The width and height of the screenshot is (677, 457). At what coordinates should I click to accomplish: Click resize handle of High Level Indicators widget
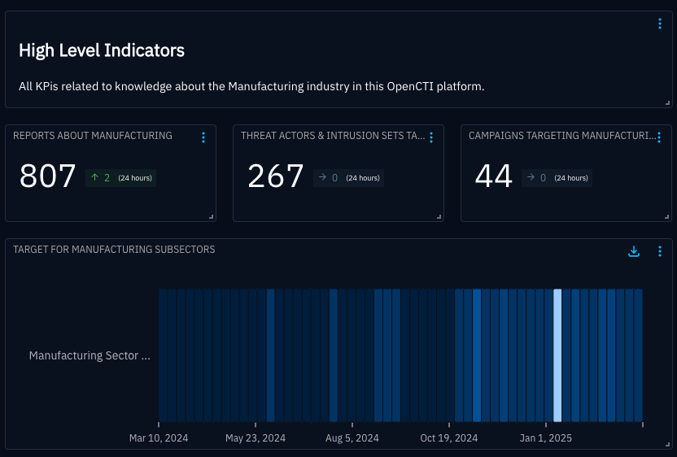(x=667, y=102)
